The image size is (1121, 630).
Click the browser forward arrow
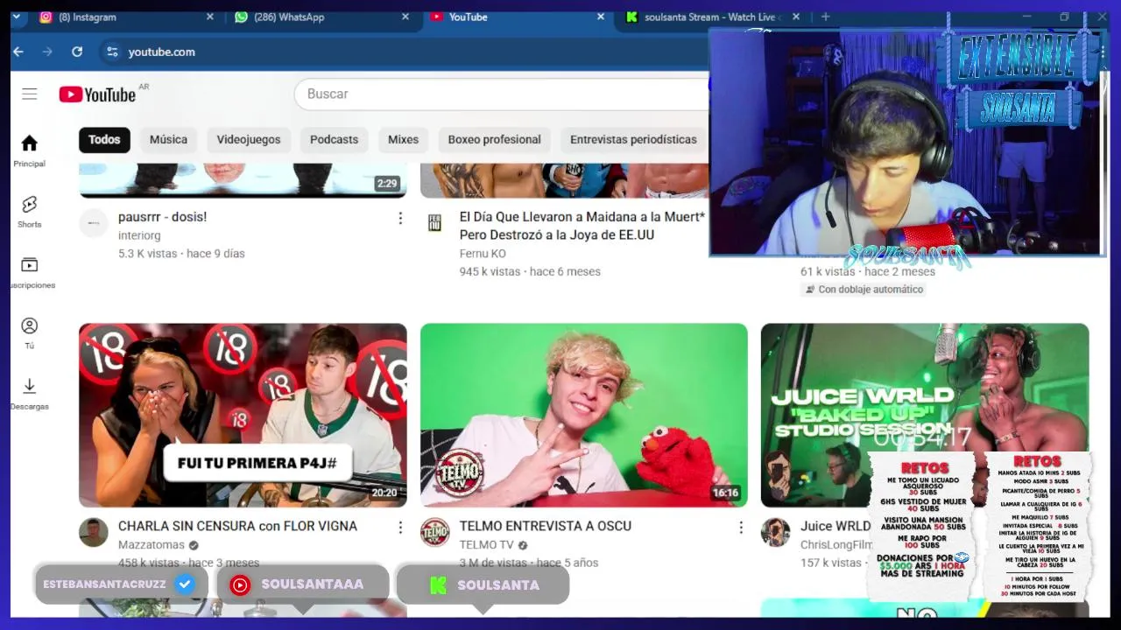pos(47,52)
